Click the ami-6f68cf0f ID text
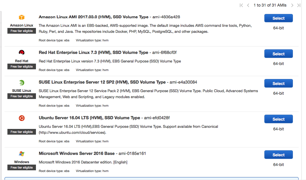This screenshot has width=306, height=180. point(164,52)
